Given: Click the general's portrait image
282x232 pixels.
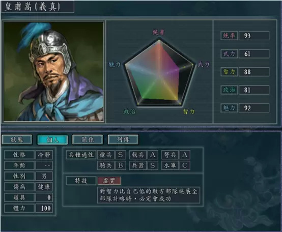Looking at the screenshot, I should point(53,72).
